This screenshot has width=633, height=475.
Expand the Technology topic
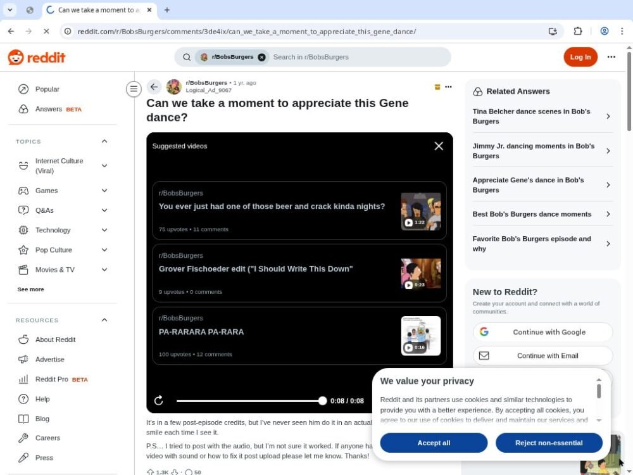tap(104, 230)
